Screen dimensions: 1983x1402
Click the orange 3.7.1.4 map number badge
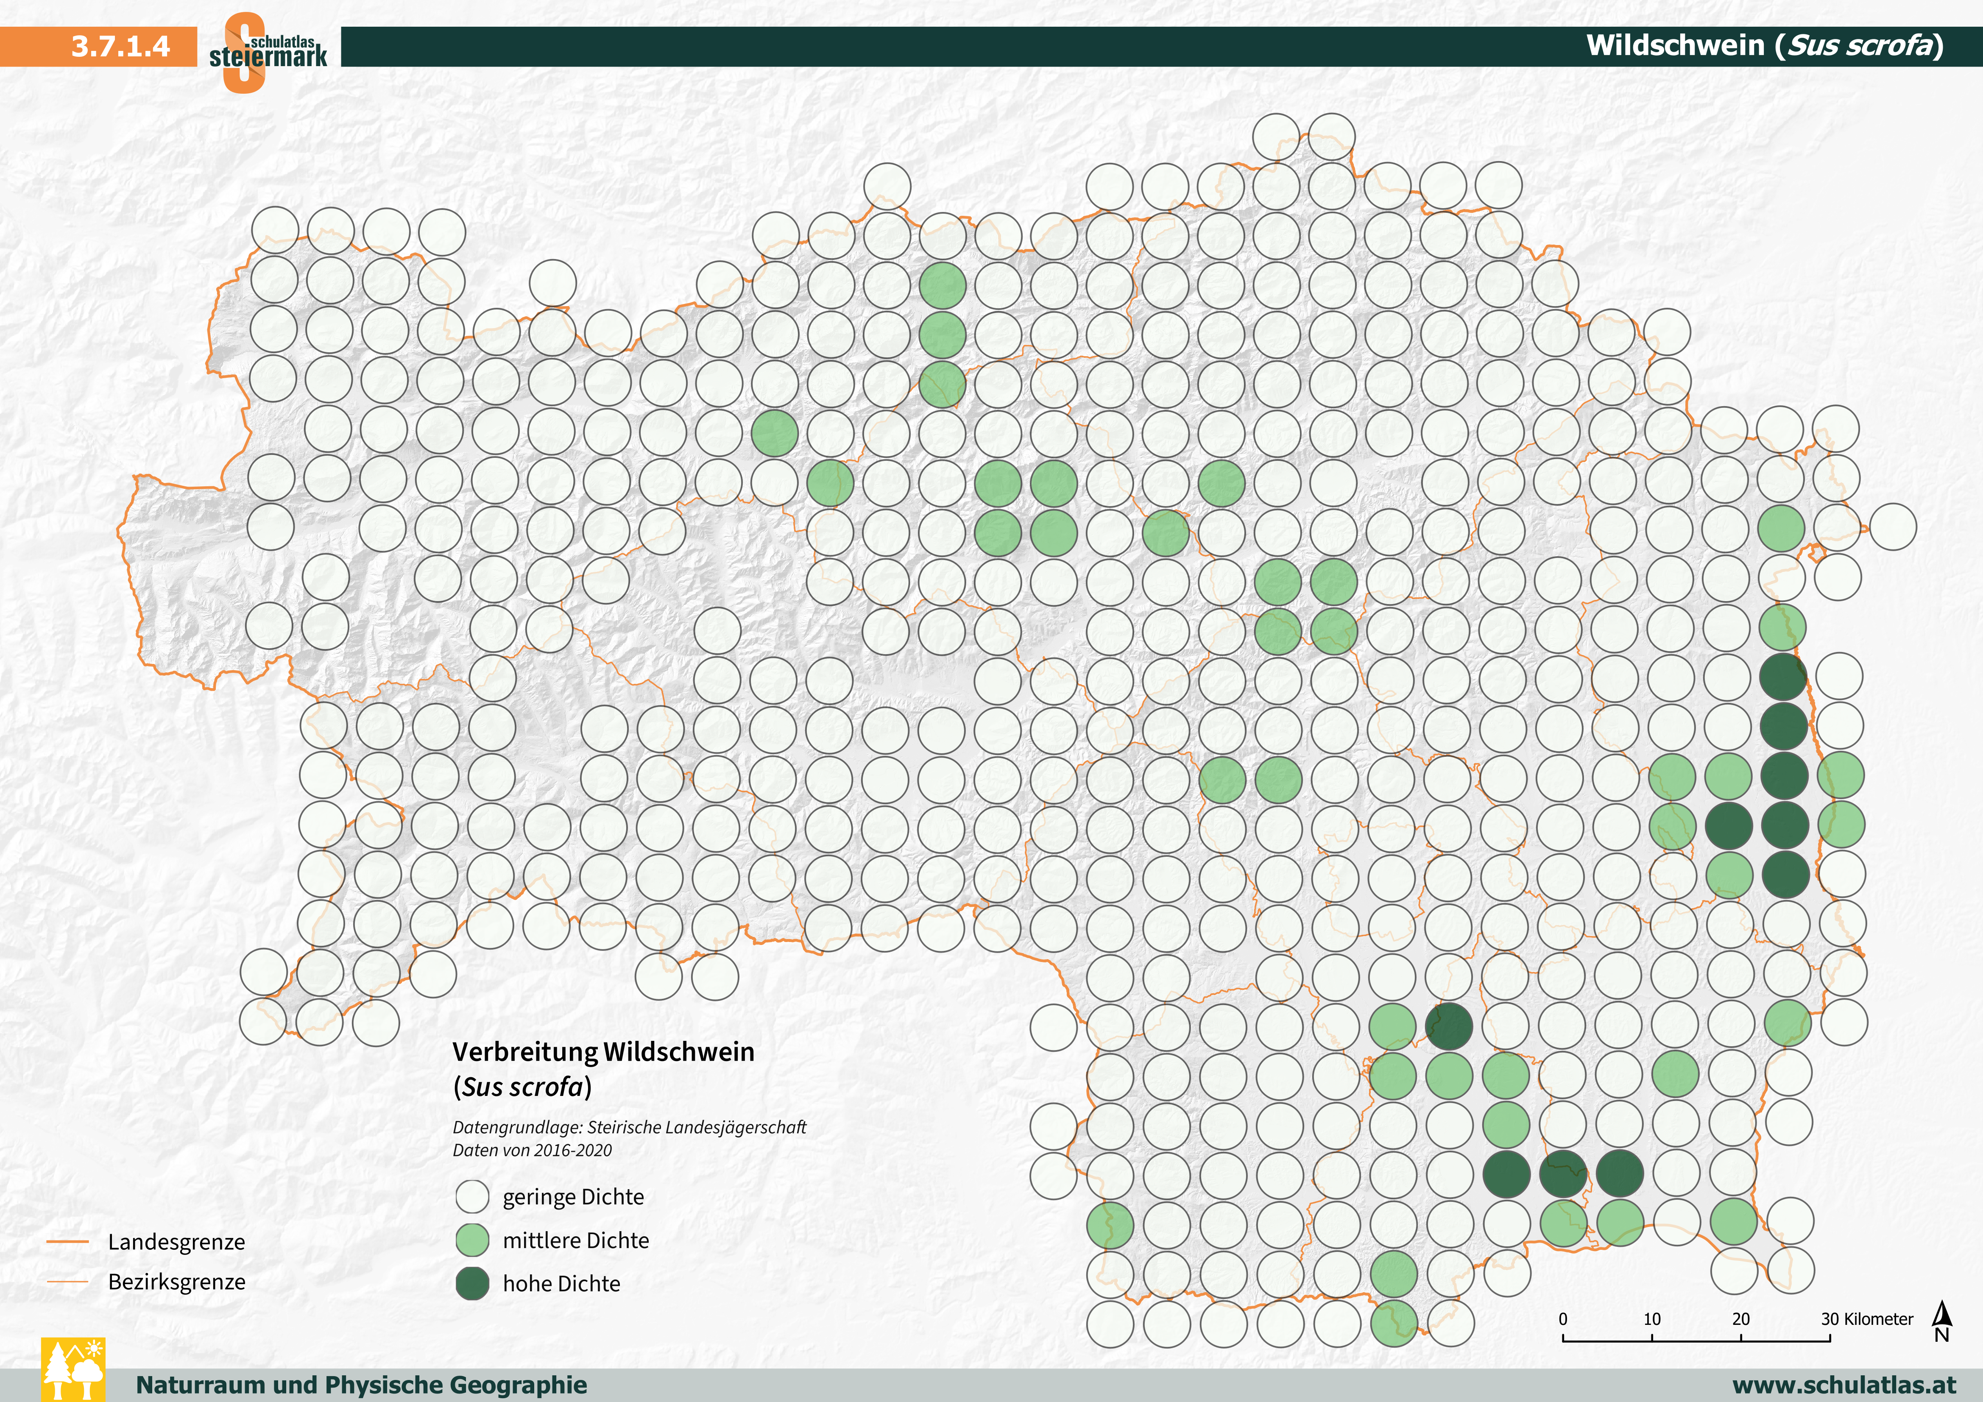click(120, 46)
